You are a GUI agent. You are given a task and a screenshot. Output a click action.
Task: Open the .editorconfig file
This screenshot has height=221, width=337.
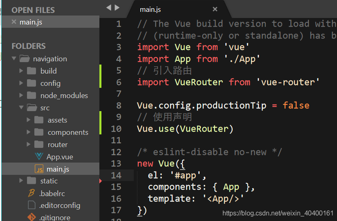pyautogui.click(x=60, y=205)
